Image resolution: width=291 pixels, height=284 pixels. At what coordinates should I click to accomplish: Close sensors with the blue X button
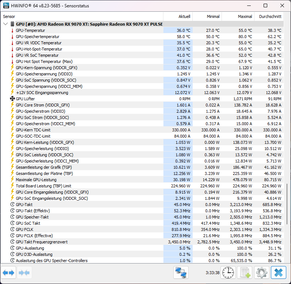coord(278,273)
